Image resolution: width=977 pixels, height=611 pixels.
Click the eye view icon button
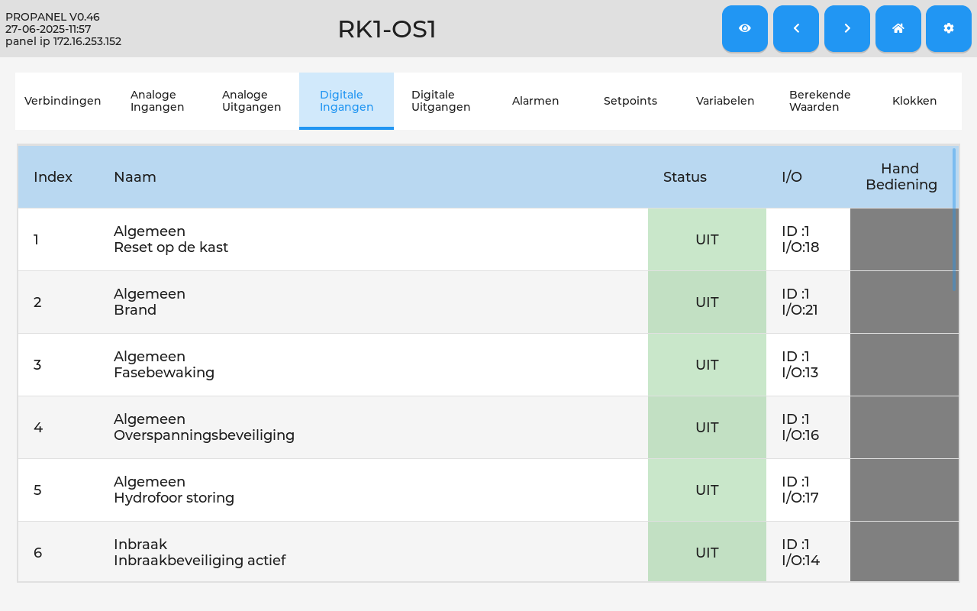pos(745,28)
